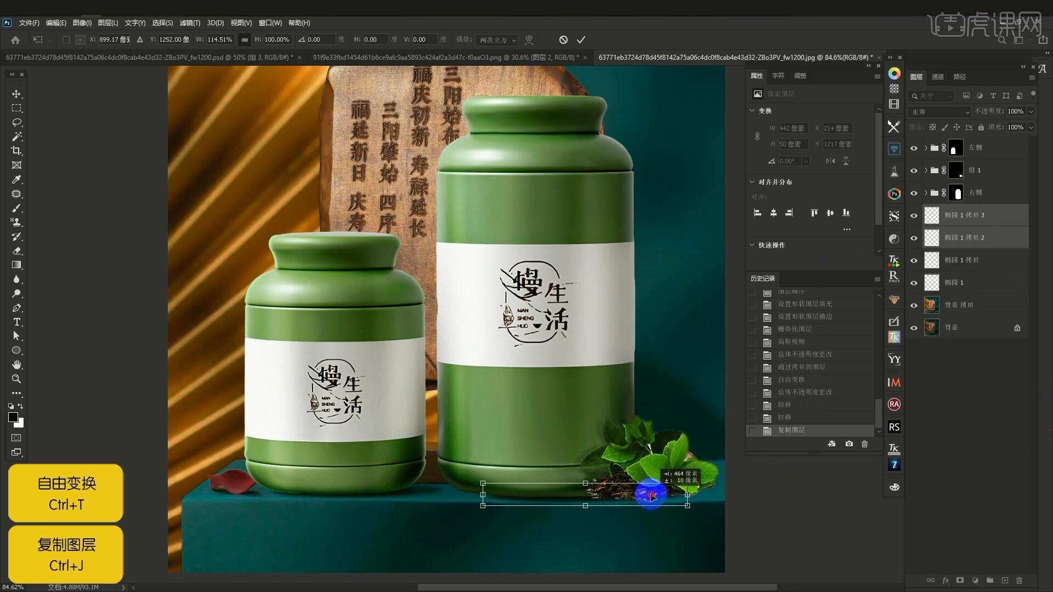Click the 自由变换 history state

[791, 379]
